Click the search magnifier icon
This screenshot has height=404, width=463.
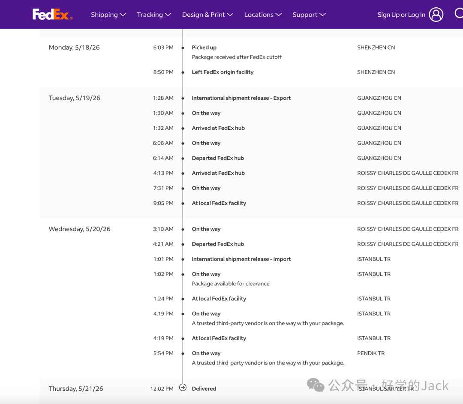(459, 13)
